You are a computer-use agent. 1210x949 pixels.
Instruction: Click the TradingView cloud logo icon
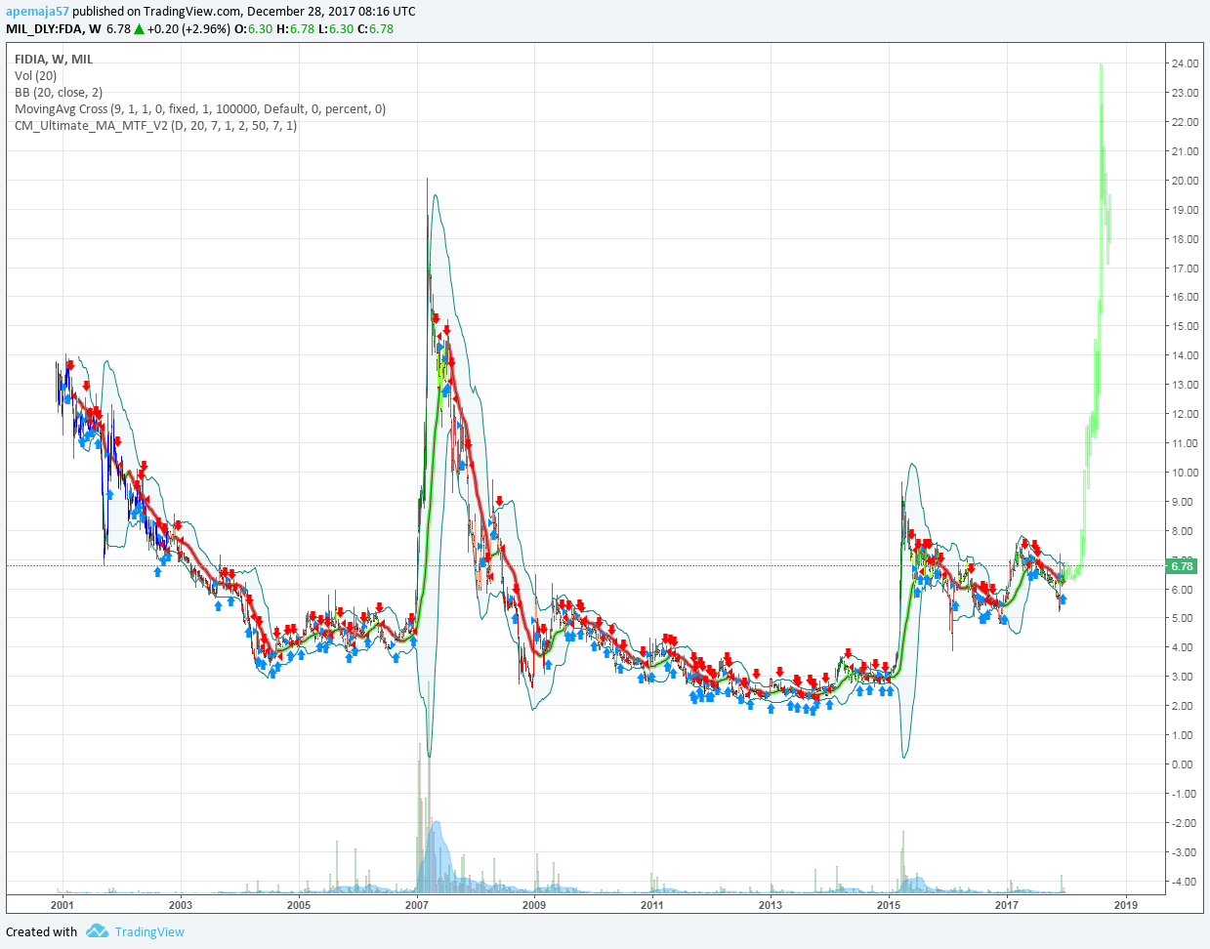(97, 931)
